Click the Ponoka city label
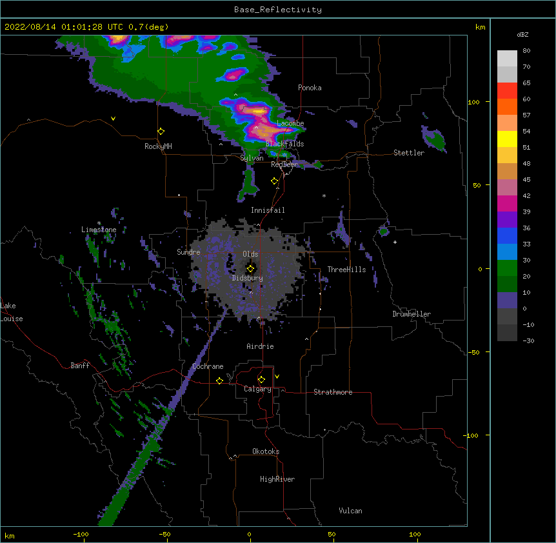Viewport: 556px width, 543px height. pos(310,88)
